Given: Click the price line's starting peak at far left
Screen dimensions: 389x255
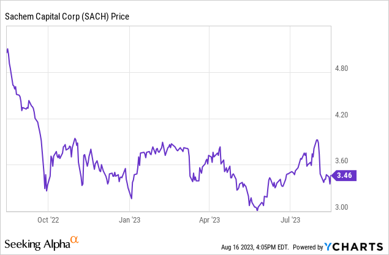Looking at the screenshot, I should [7, 49].
